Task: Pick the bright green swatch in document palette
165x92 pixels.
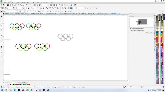Action: 15,85
